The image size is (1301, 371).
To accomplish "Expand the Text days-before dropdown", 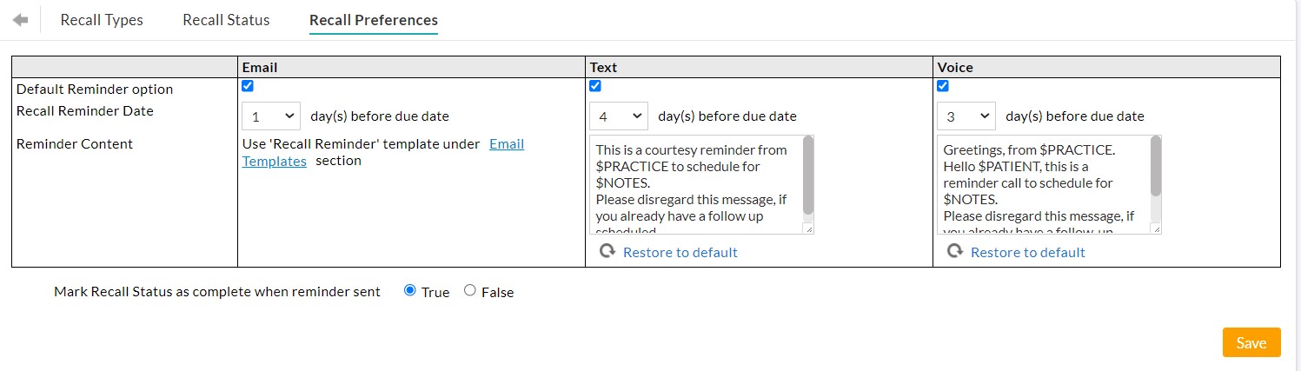I will (619, 116).
